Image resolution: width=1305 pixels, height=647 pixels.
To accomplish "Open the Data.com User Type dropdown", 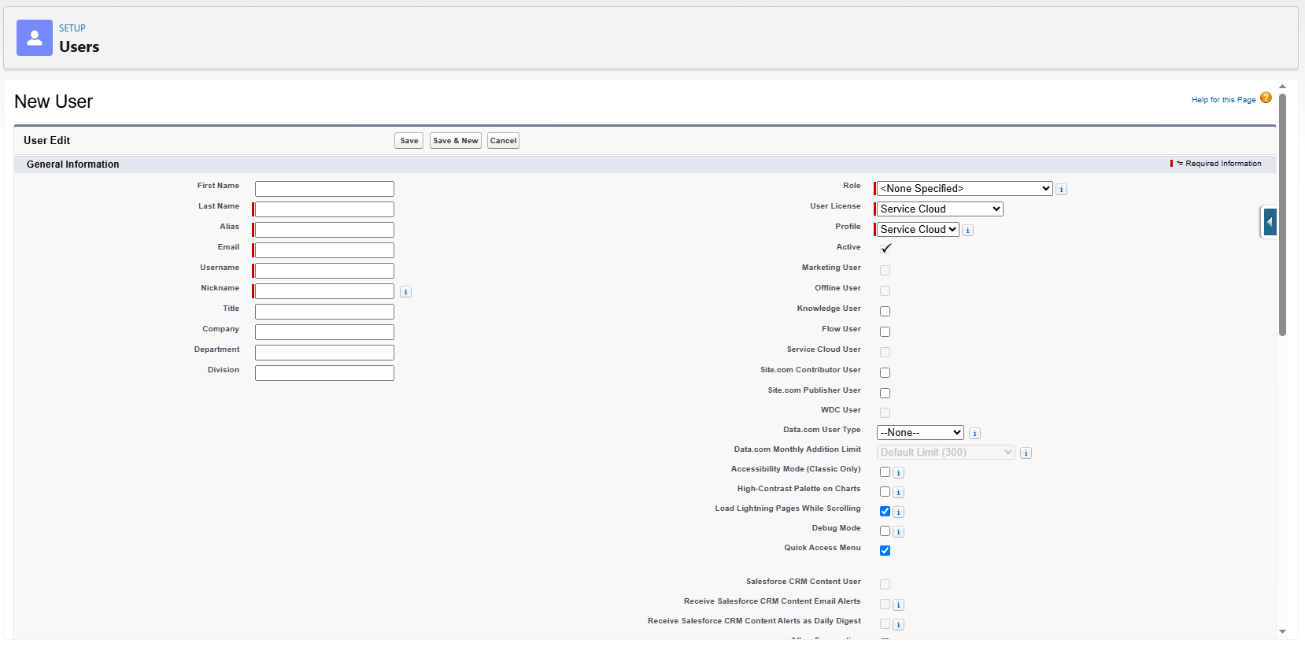I will [x=920, y=433].
